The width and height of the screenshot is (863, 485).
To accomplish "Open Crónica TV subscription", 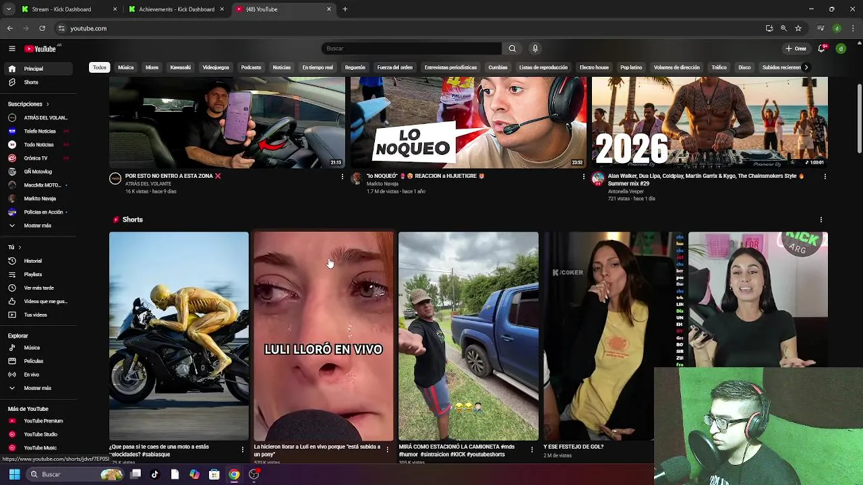I will click(37, 158).
